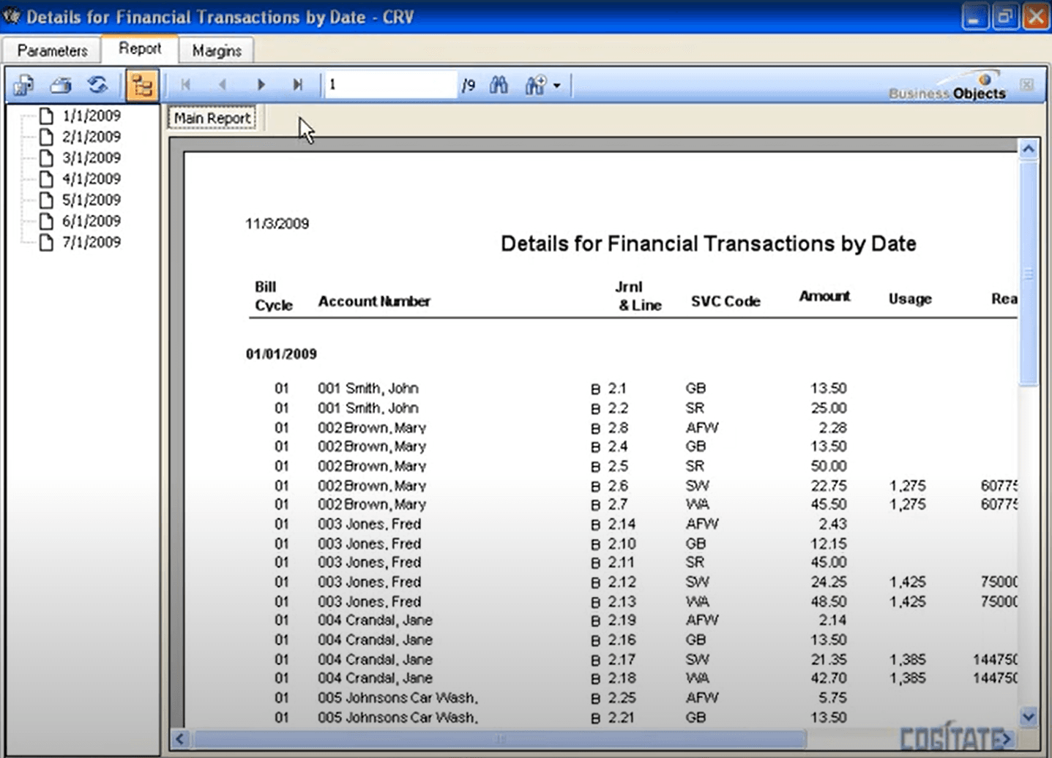
Task: Toggle the group tree panel icon
Action: coord(141,86)
